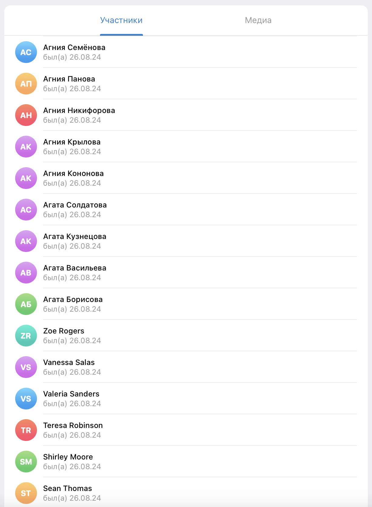Open the green SM avatar
The image size is (372, 507).
point(26,462)
